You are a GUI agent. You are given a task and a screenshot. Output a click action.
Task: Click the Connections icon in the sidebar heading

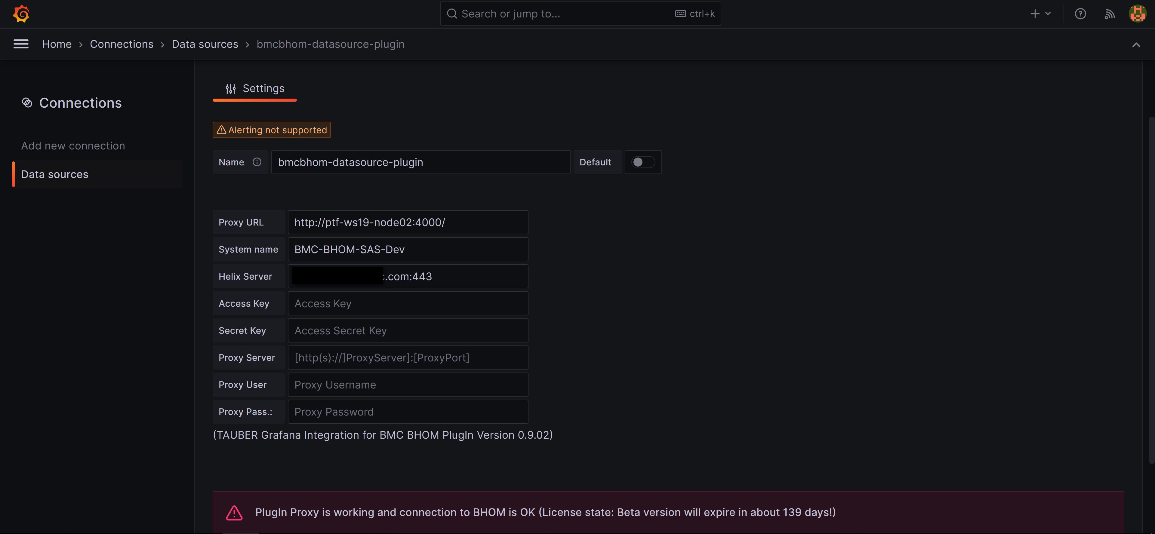pos(27,103)
